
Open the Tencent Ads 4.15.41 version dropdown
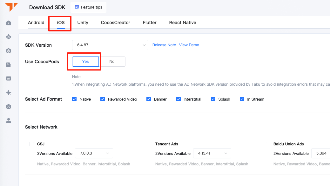pos(212,153)
